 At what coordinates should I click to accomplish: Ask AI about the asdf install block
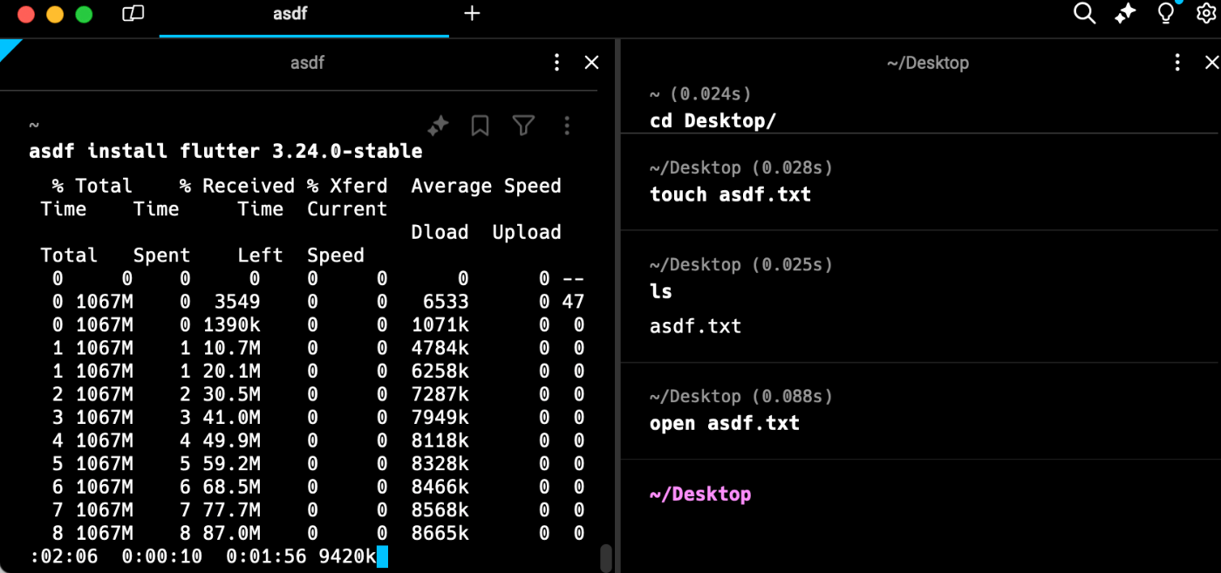[x=438, y=126]
